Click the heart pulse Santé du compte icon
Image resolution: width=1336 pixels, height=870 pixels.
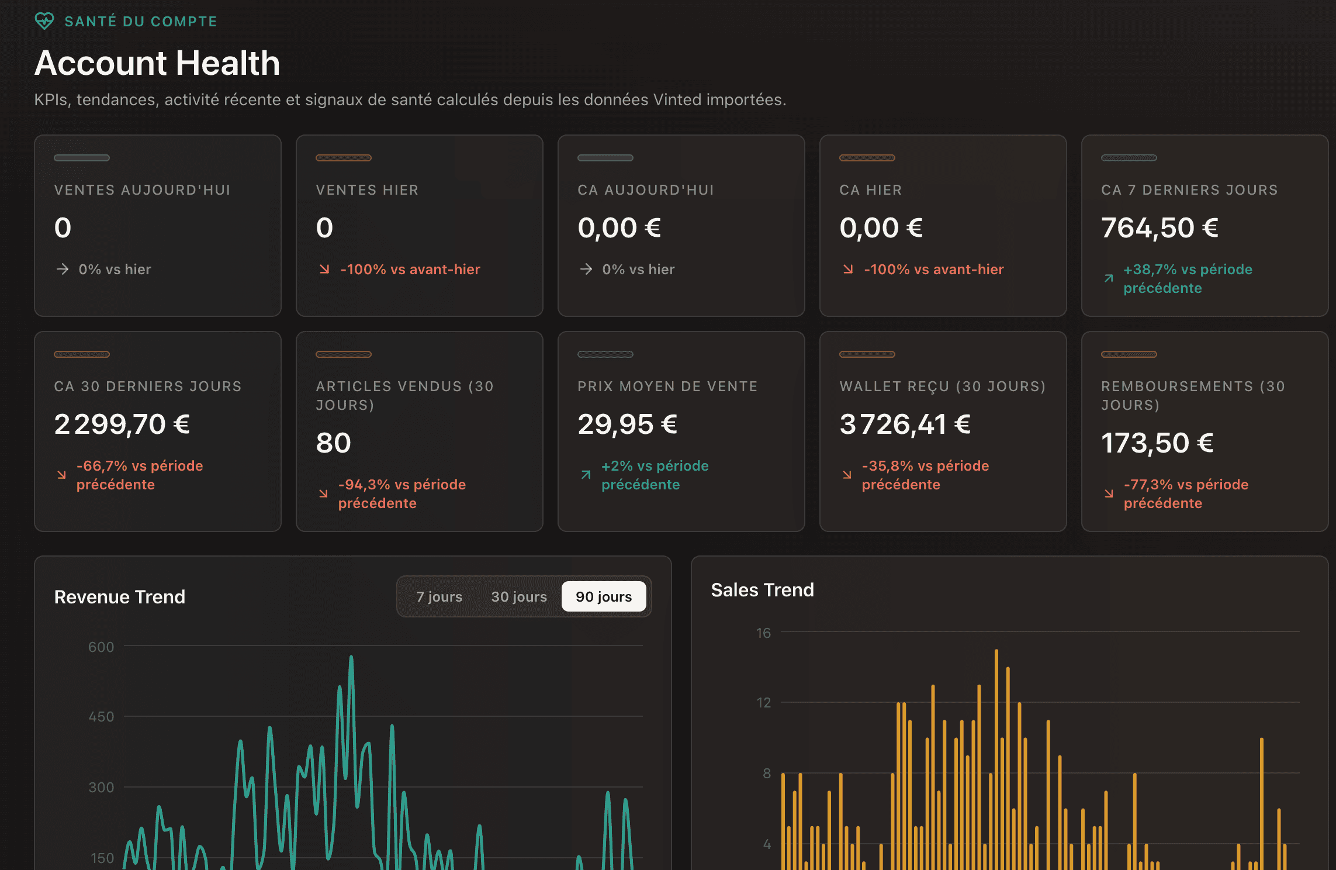pos(44,22)
